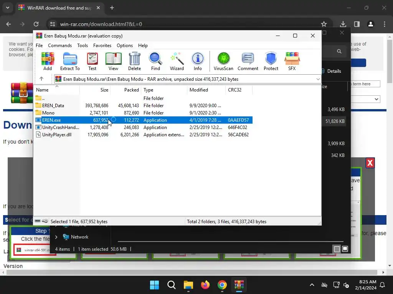Open Firefox from taskbar
393x294 pixels.
coord(205,285)
